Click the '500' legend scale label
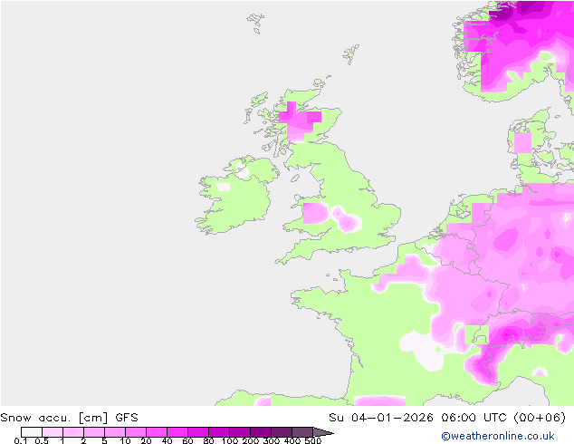 (x=313, y=440)
